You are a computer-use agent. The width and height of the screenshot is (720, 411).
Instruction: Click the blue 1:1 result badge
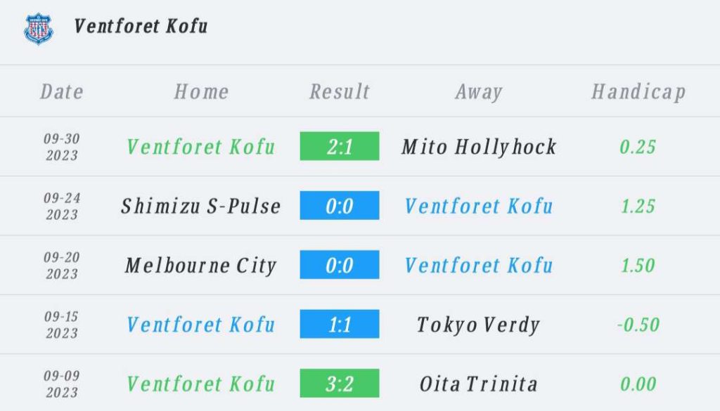pyautogui.click(x=340, y=324)
